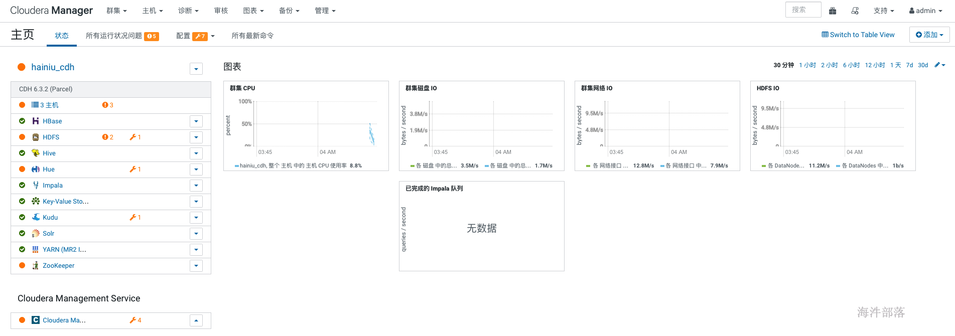The image size is (955, 336).
Task: Open the 群集 menu
Action: pos(116,11)
